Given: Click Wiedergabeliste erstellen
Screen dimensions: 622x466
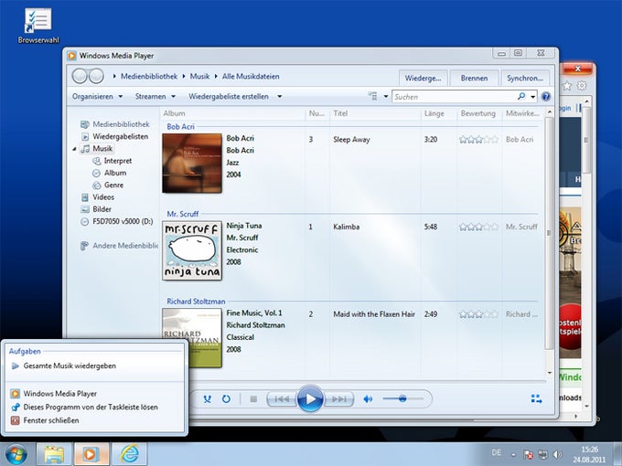Looking at the screenshot, I should click(x=229, y=96).
